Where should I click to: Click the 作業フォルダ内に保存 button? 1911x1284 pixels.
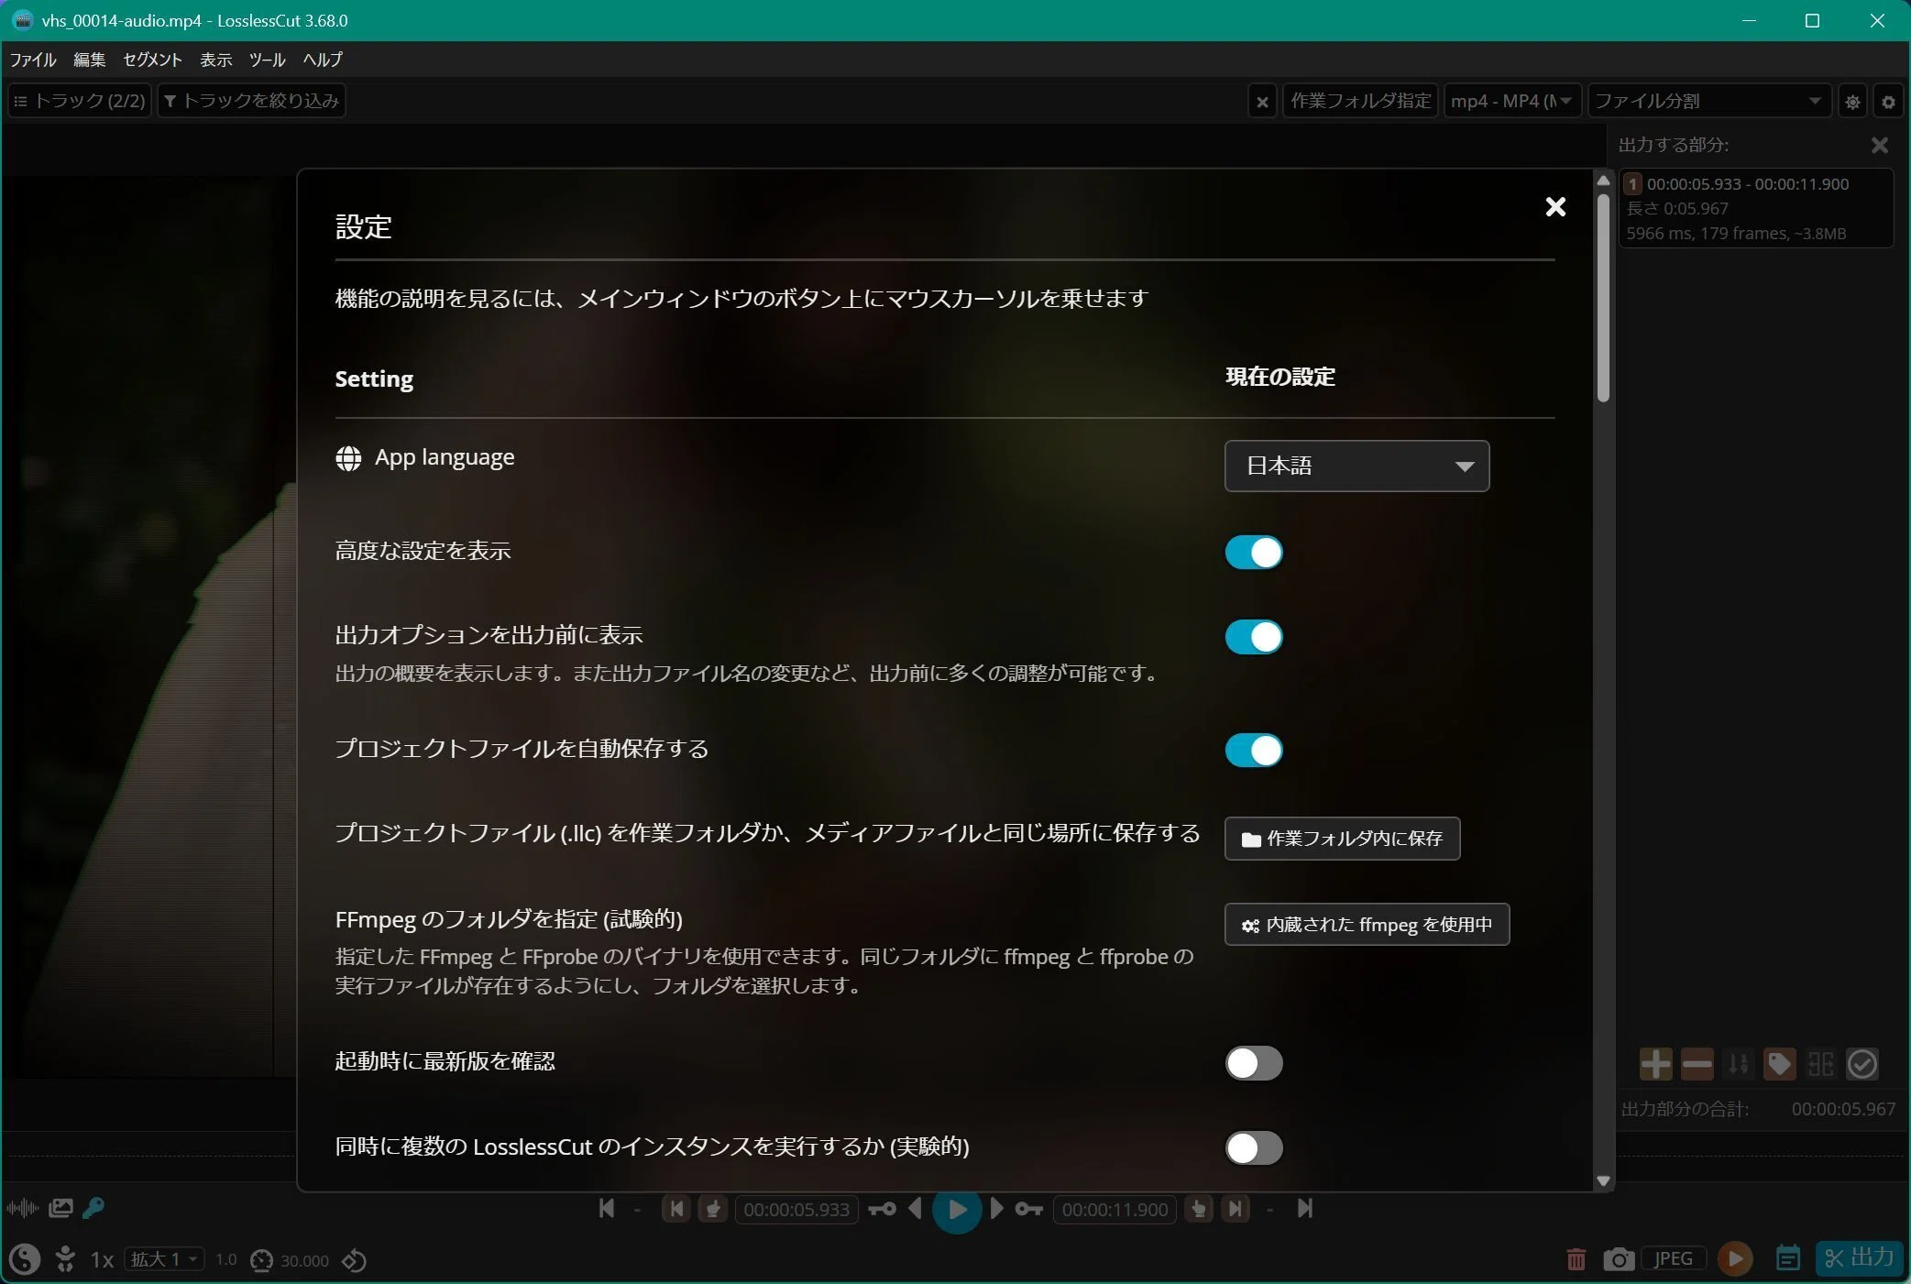tap(1342, 839)
